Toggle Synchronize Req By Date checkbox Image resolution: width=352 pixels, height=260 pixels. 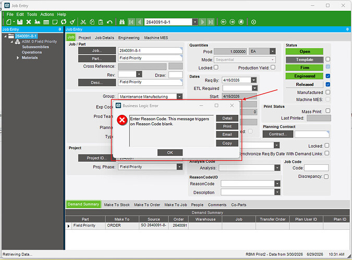[327, 153]
